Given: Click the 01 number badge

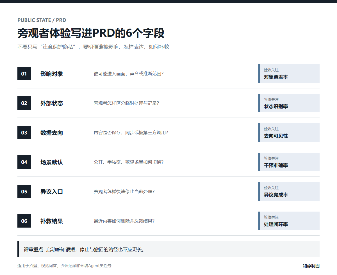Looking at the screenshot, I should point(24,74).
